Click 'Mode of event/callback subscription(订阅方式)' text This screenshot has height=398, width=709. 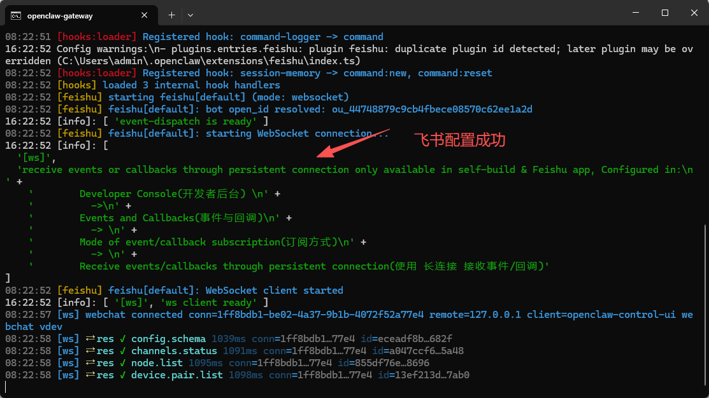208,242
